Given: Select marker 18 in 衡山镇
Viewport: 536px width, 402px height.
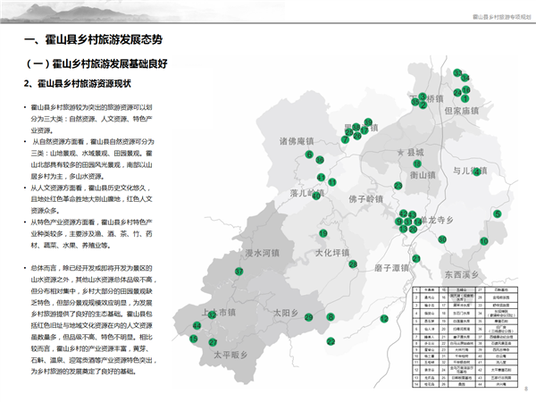Looking at the screenshot, I should click(417, 163).
